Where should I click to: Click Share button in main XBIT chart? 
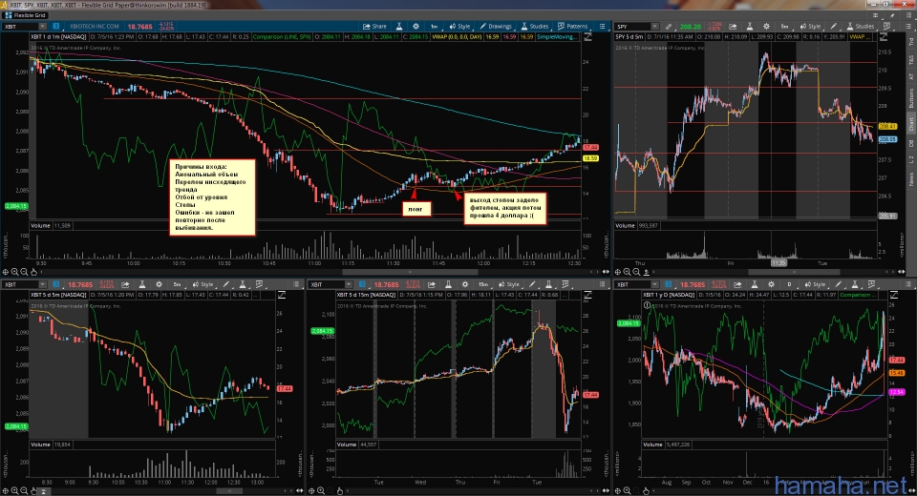(374, 27)
